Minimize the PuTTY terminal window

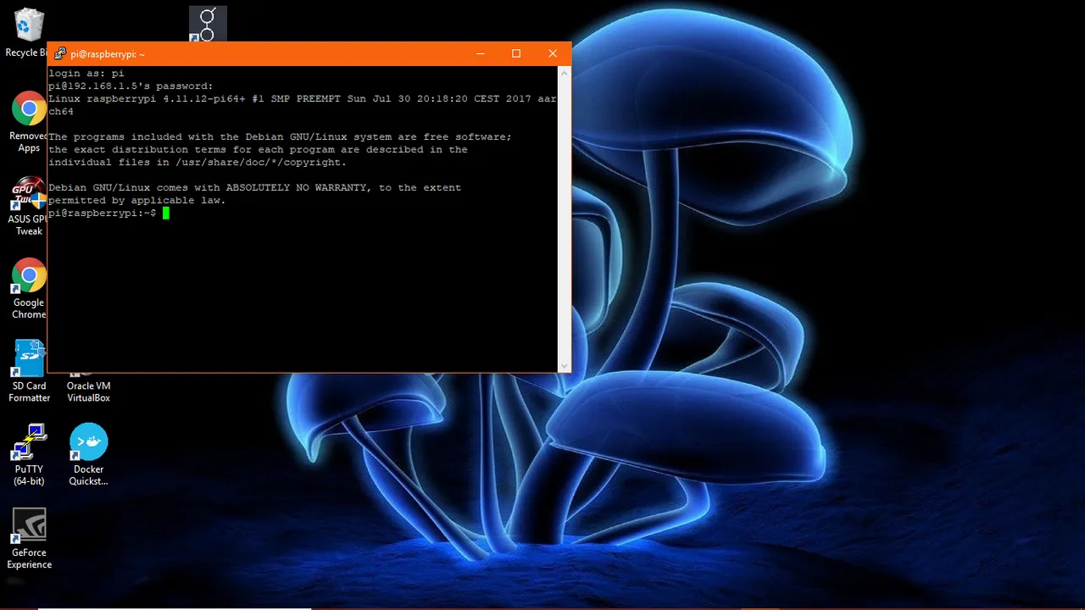pyautogui.click(x=481, y=53)
